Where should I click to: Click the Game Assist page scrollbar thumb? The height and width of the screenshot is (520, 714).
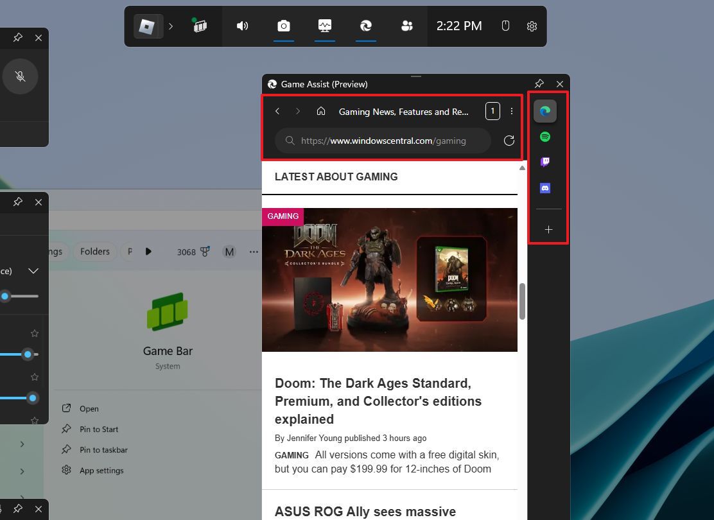coord(522,302)
